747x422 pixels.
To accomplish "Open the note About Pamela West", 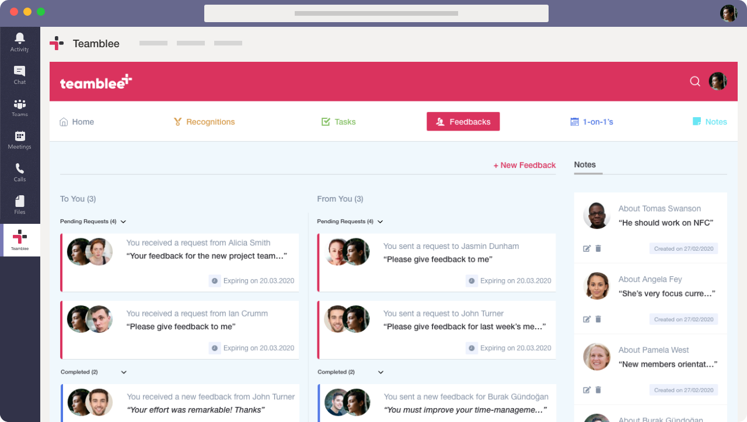I will pos(651,370).
